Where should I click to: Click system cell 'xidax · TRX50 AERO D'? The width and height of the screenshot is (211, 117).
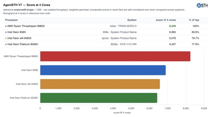pos(123,26)
